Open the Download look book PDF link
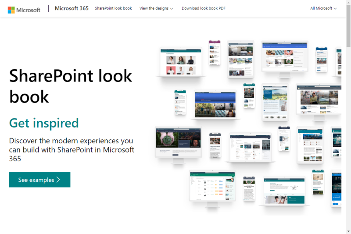Screen dimensions: 351x234 click(x=204, y=8)
